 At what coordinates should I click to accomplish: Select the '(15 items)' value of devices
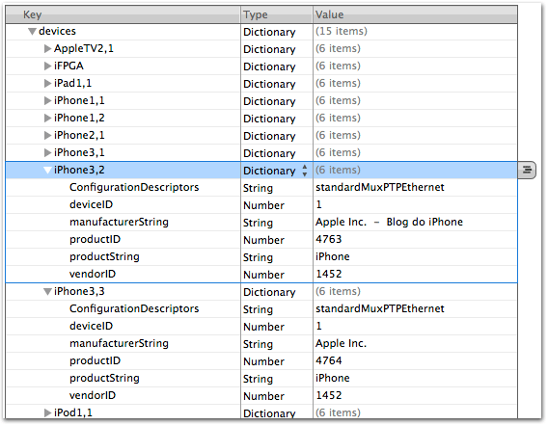(x=342, y=32)
